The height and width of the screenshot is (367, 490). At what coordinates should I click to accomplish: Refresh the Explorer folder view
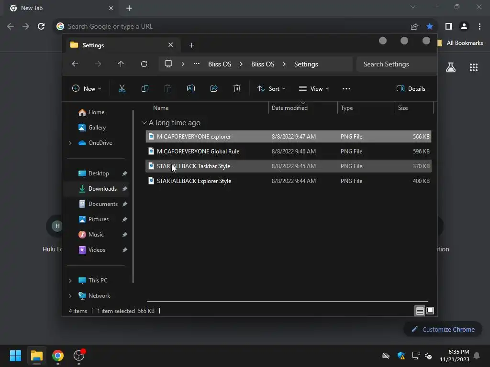point(144,64)
